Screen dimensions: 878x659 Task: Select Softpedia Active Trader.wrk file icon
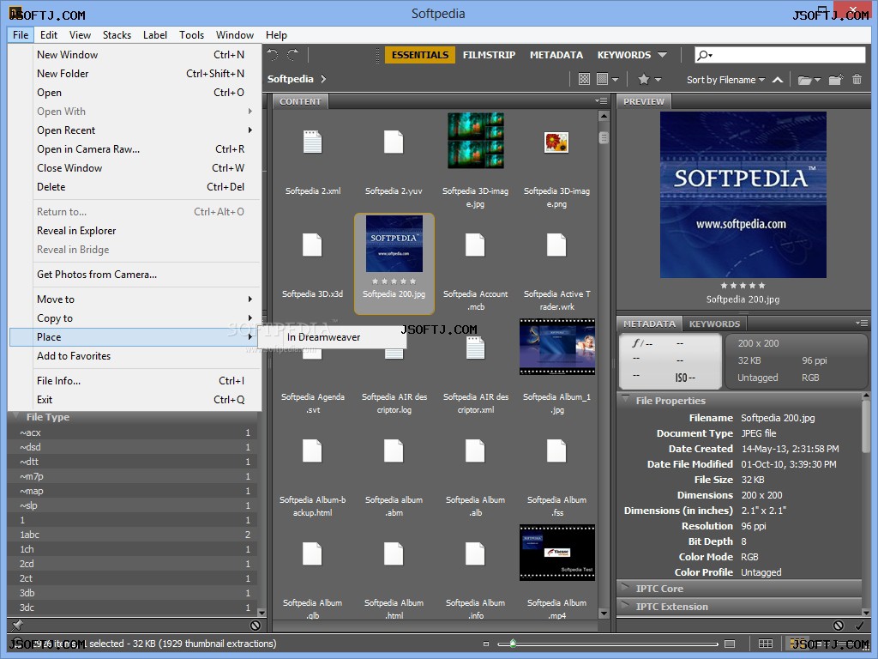(x=556, y=245)
